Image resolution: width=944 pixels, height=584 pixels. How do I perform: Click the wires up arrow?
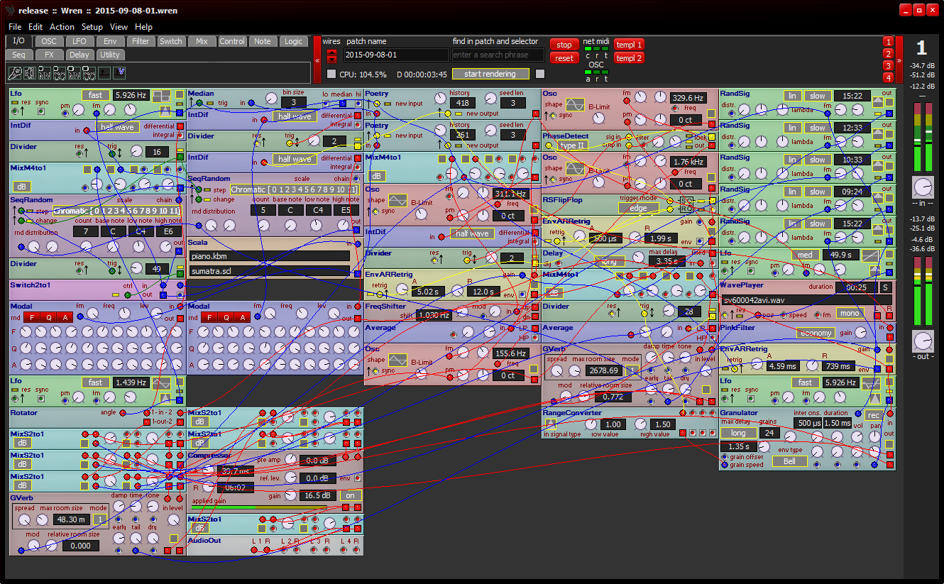coord(331,53)
